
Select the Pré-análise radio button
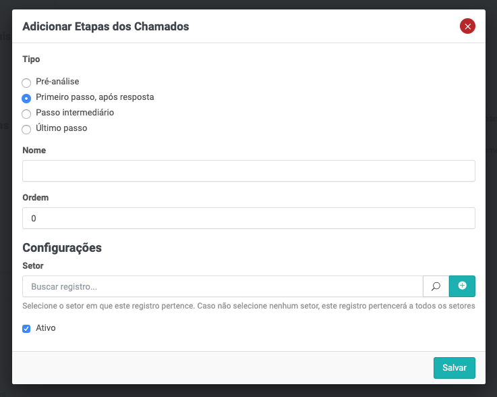(x=26, y=82)
